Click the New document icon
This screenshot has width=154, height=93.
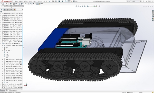tap(53, 1)
